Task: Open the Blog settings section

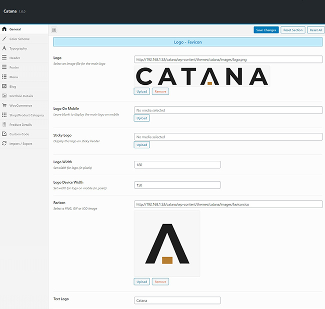Action: (x=24, y=86)
